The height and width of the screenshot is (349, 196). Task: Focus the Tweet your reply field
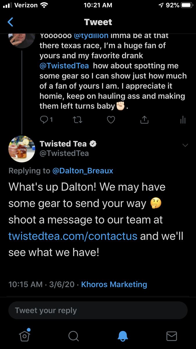98,310
